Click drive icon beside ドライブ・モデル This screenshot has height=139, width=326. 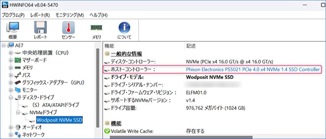[x=107, y=78]
